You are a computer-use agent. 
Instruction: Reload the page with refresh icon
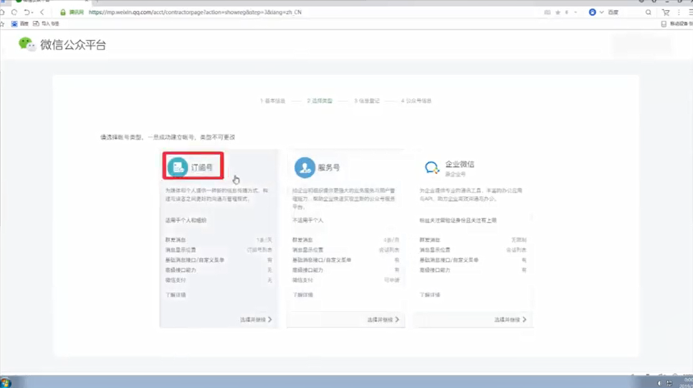(x=15, y=12)
